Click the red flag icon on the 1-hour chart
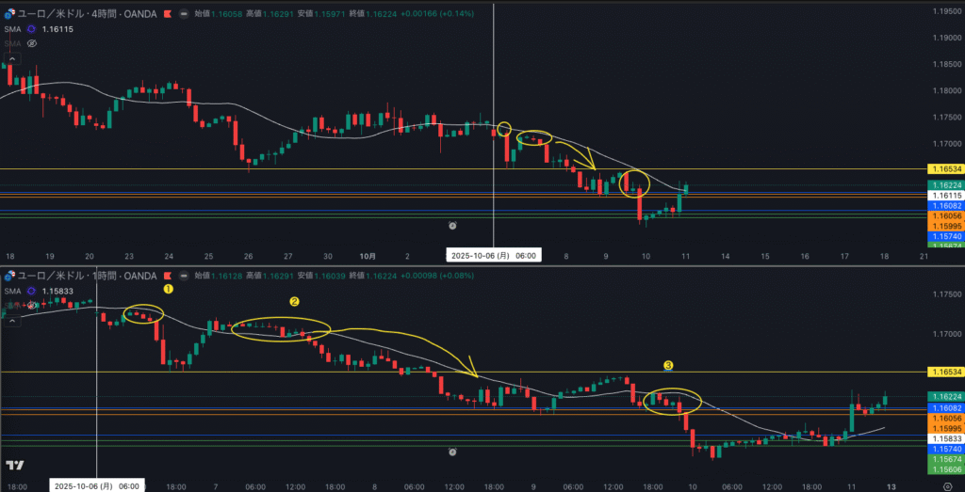Viewport: 965px width, 492px height. click(168, 276)
